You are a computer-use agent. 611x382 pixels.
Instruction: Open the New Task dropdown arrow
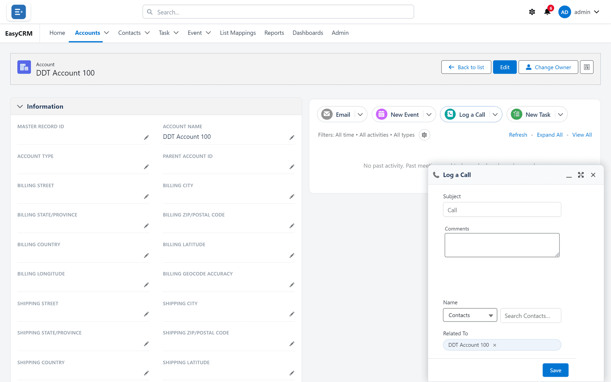[x=560, y=115]
